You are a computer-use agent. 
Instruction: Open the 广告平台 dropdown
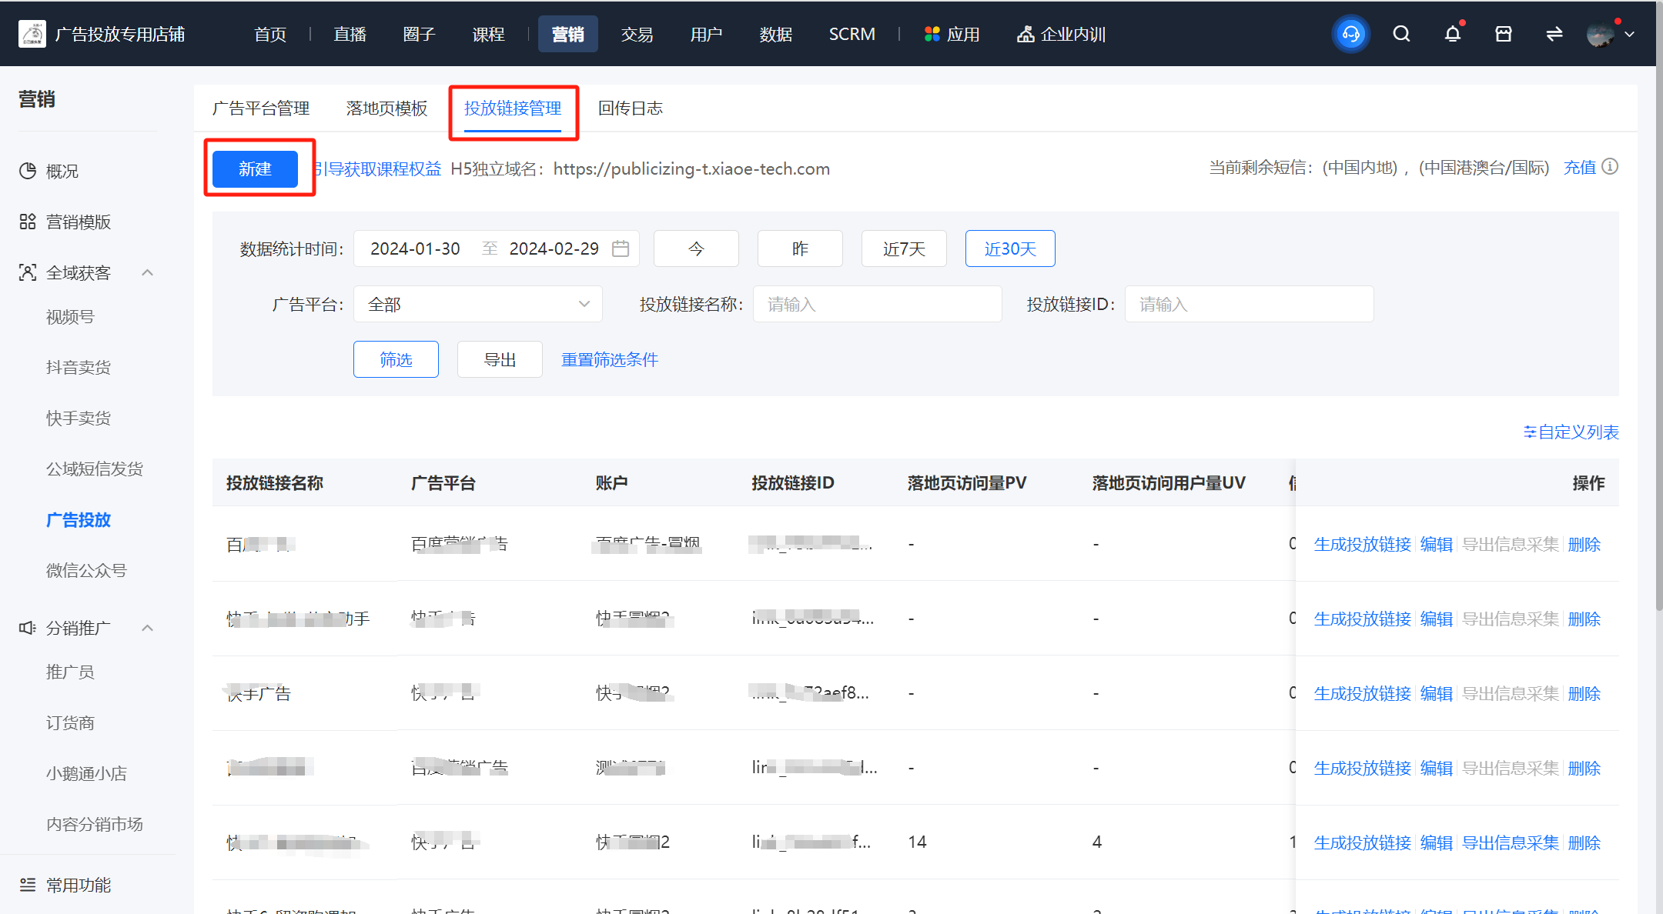click(477, 304)
